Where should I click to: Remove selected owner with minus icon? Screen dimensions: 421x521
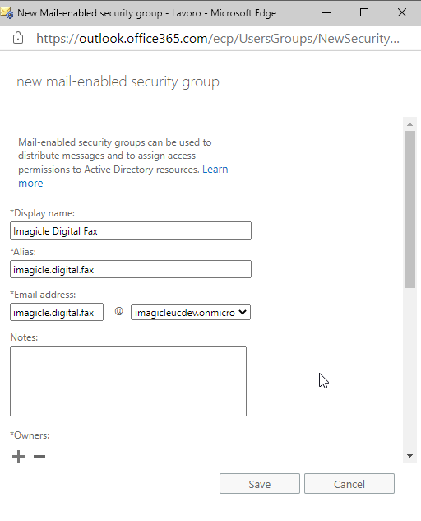[39, 456]
